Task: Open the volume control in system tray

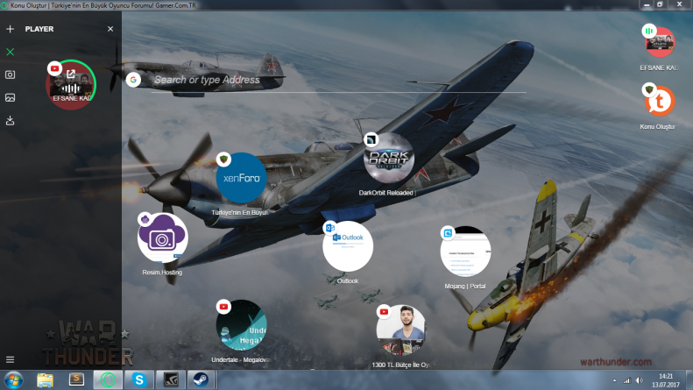Action: (639, 380)
